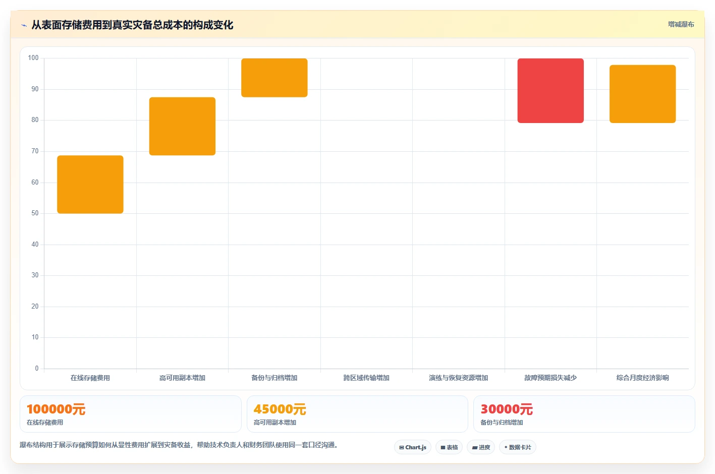Click the 综合月度经济影响 axis label
The width and height of the screenshot is (715, 474).
pos(642,378)
